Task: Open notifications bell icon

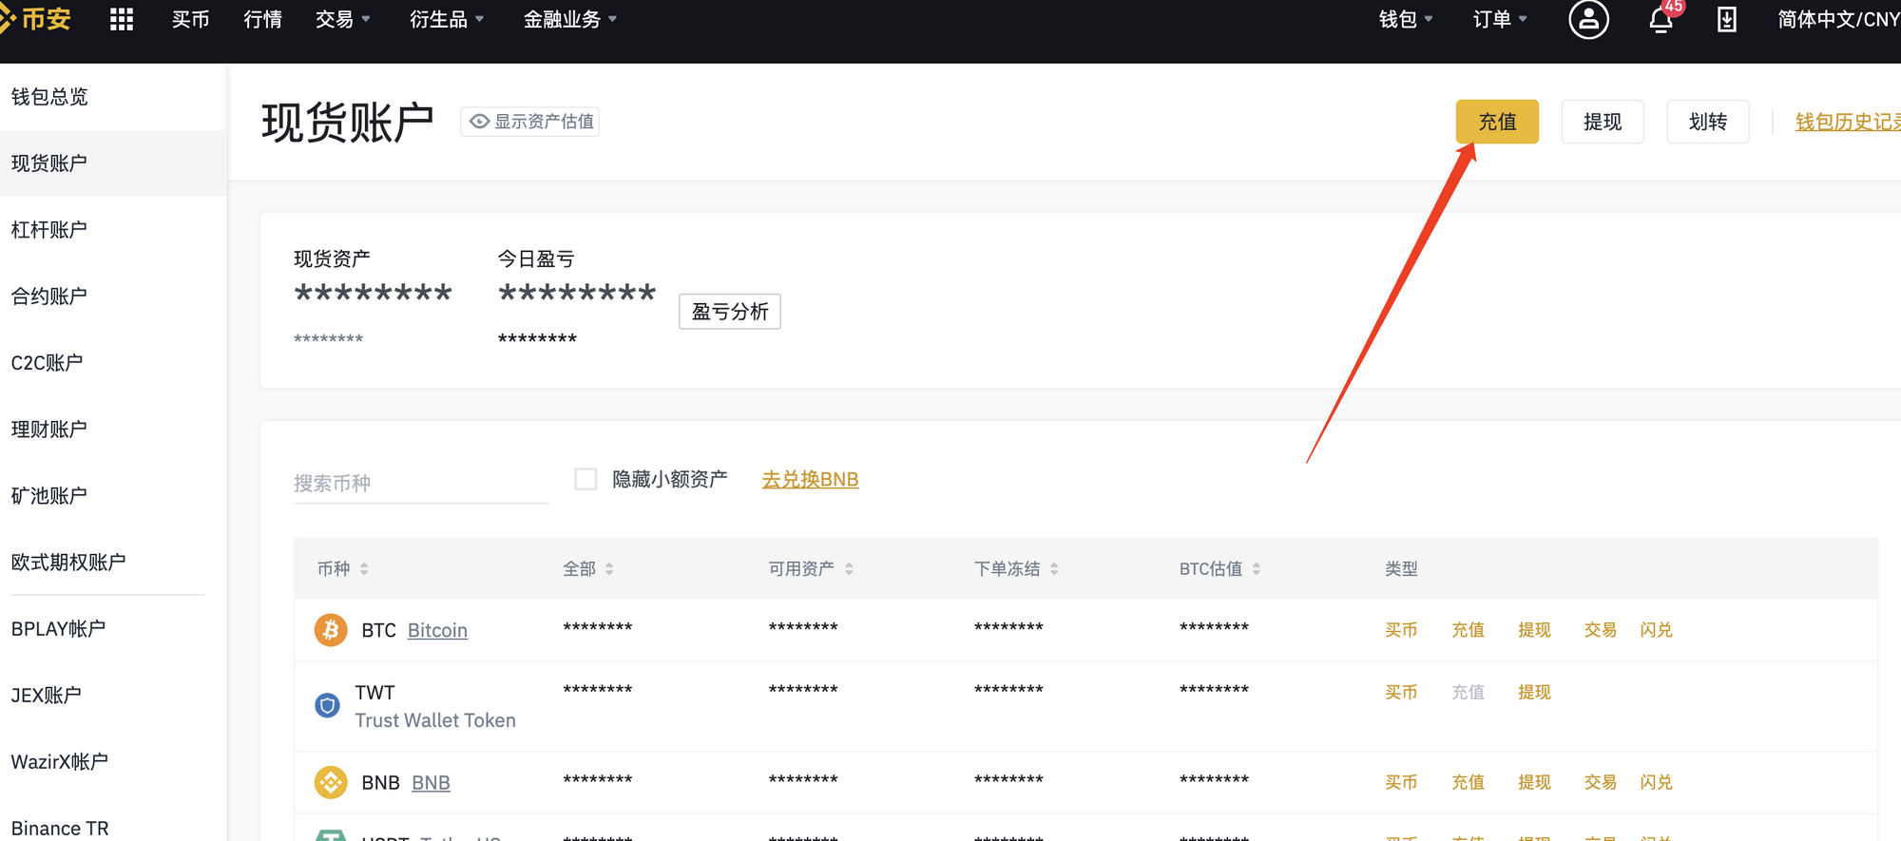Action: (x=1661, y=20)
